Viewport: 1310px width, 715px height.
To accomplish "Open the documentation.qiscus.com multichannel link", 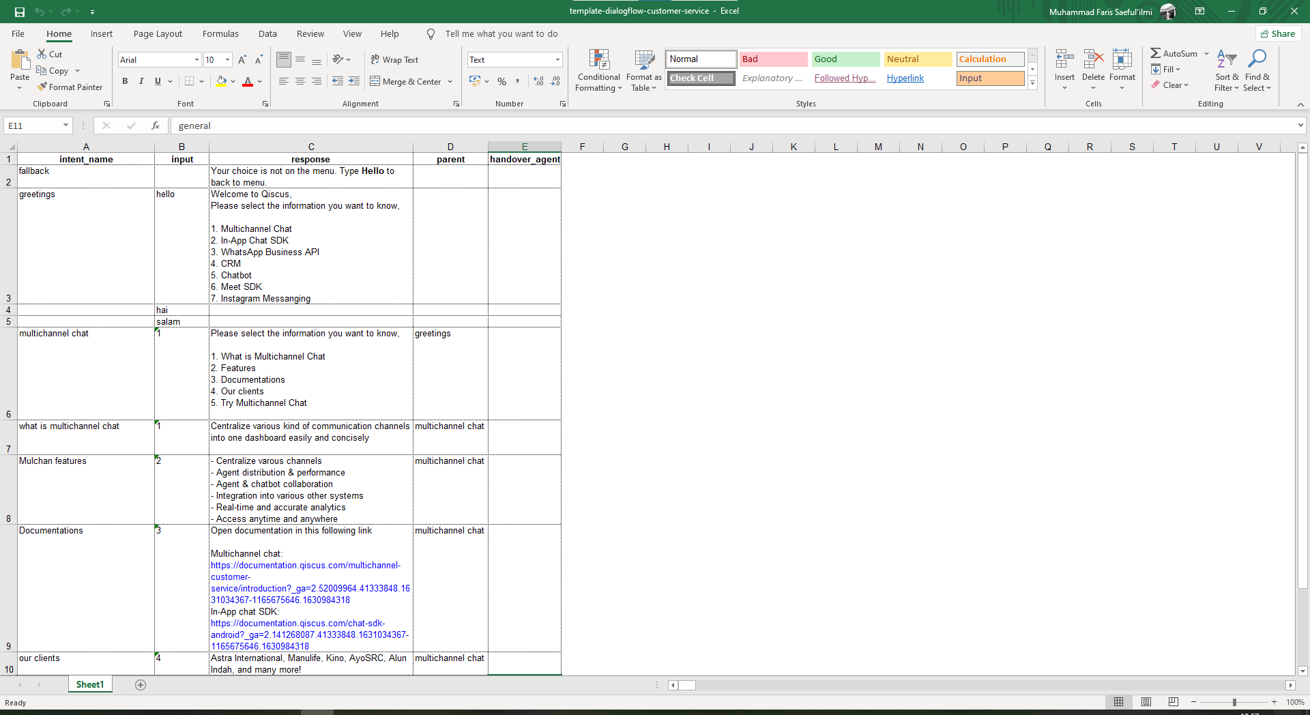I will [x=305, y=577].
